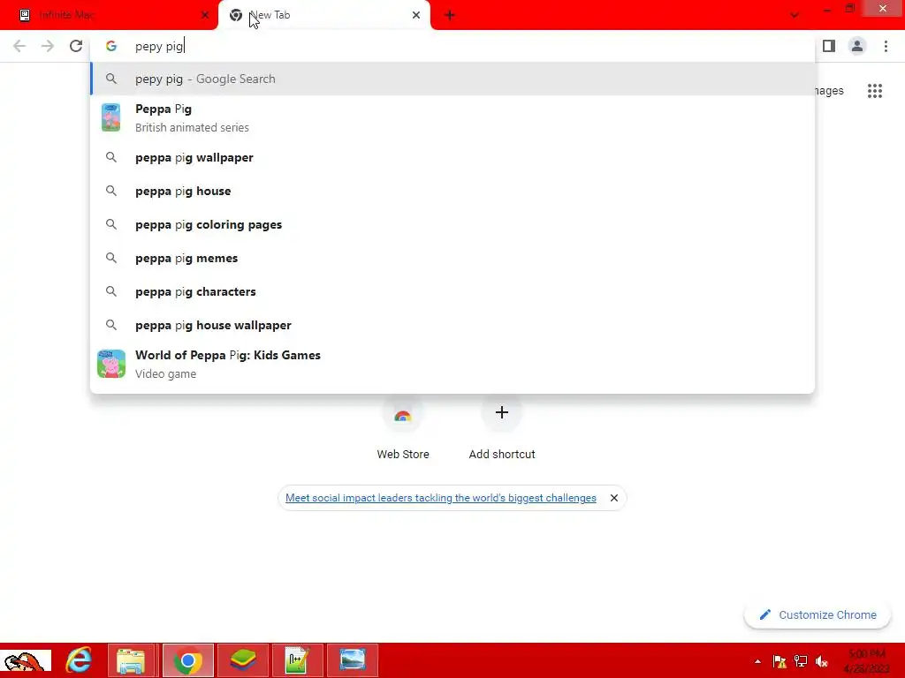
Task: Open the Images link
Action: click(829, 91)
